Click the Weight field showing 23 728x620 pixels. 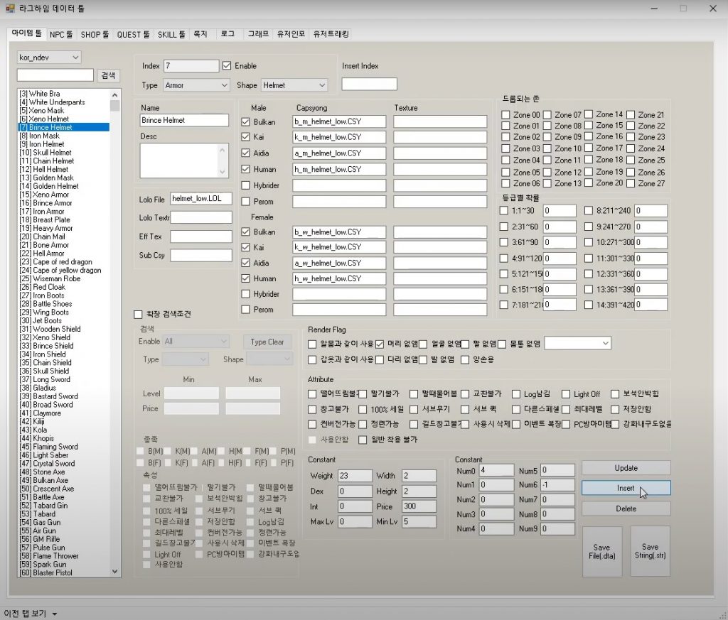click(x=355, y=476)
